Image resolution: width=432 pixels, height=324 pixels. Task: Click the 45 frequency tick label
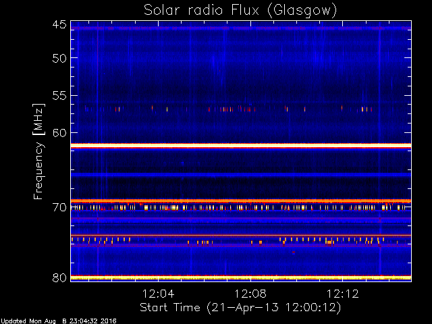coord(59,25)
